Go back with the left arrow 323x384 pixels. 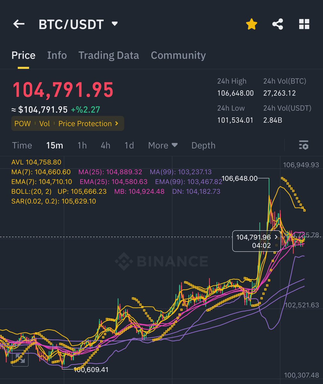pyautogui.click(x=19, y=24)
